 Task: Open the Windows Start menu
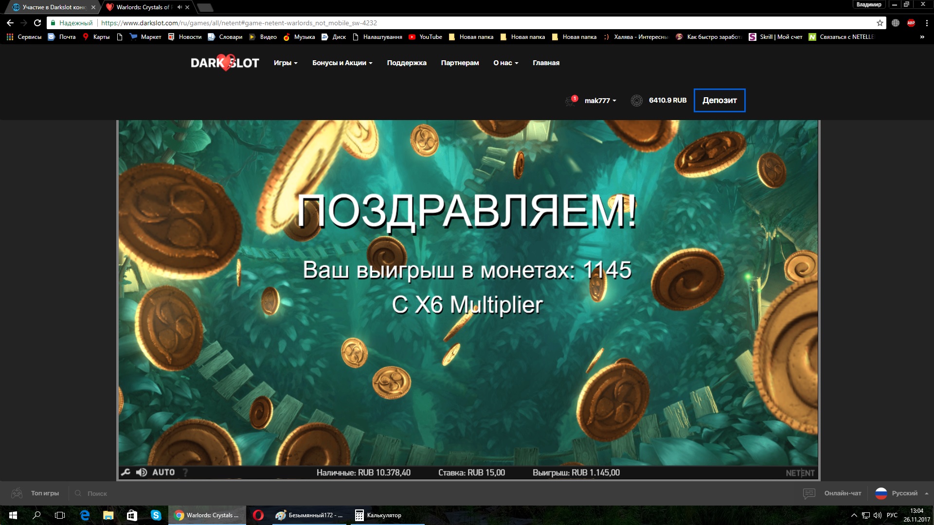[x=13, y=515]
